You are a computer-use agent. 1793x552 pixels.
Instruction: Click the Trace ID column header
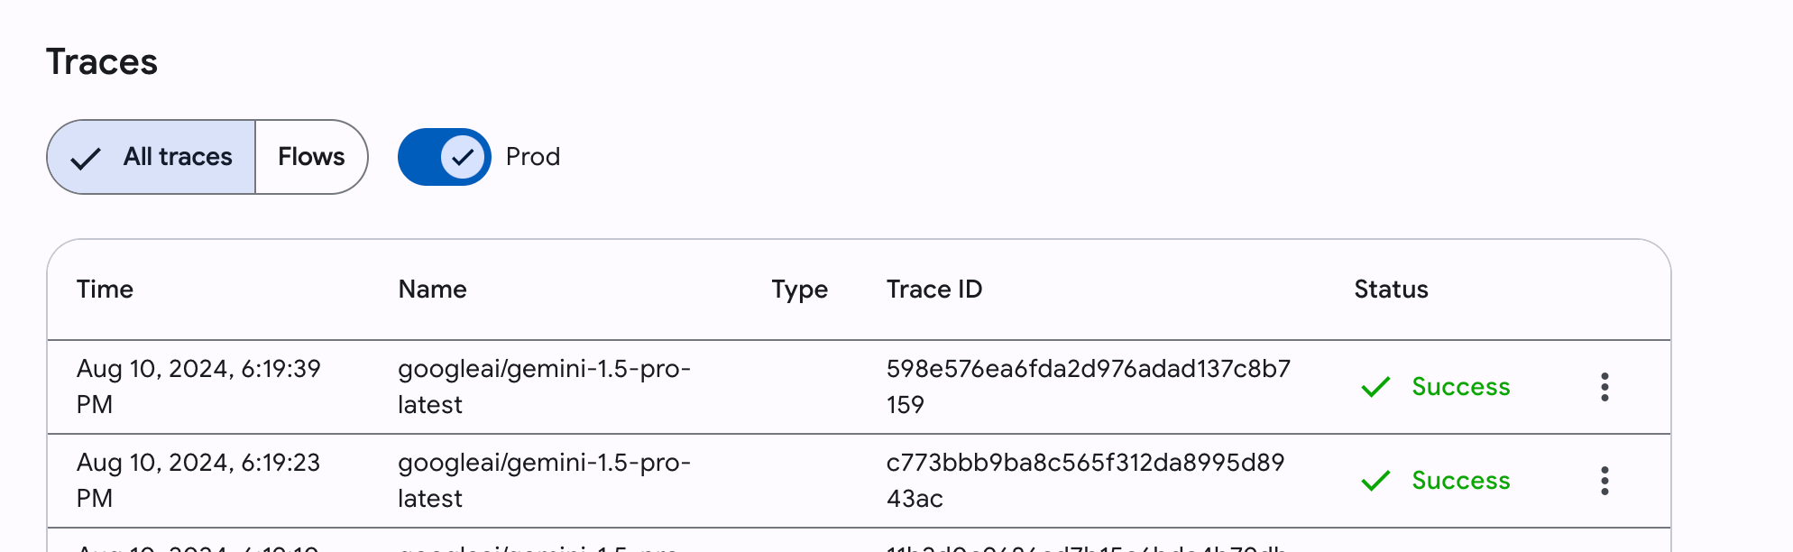click(x=933, y=290)
